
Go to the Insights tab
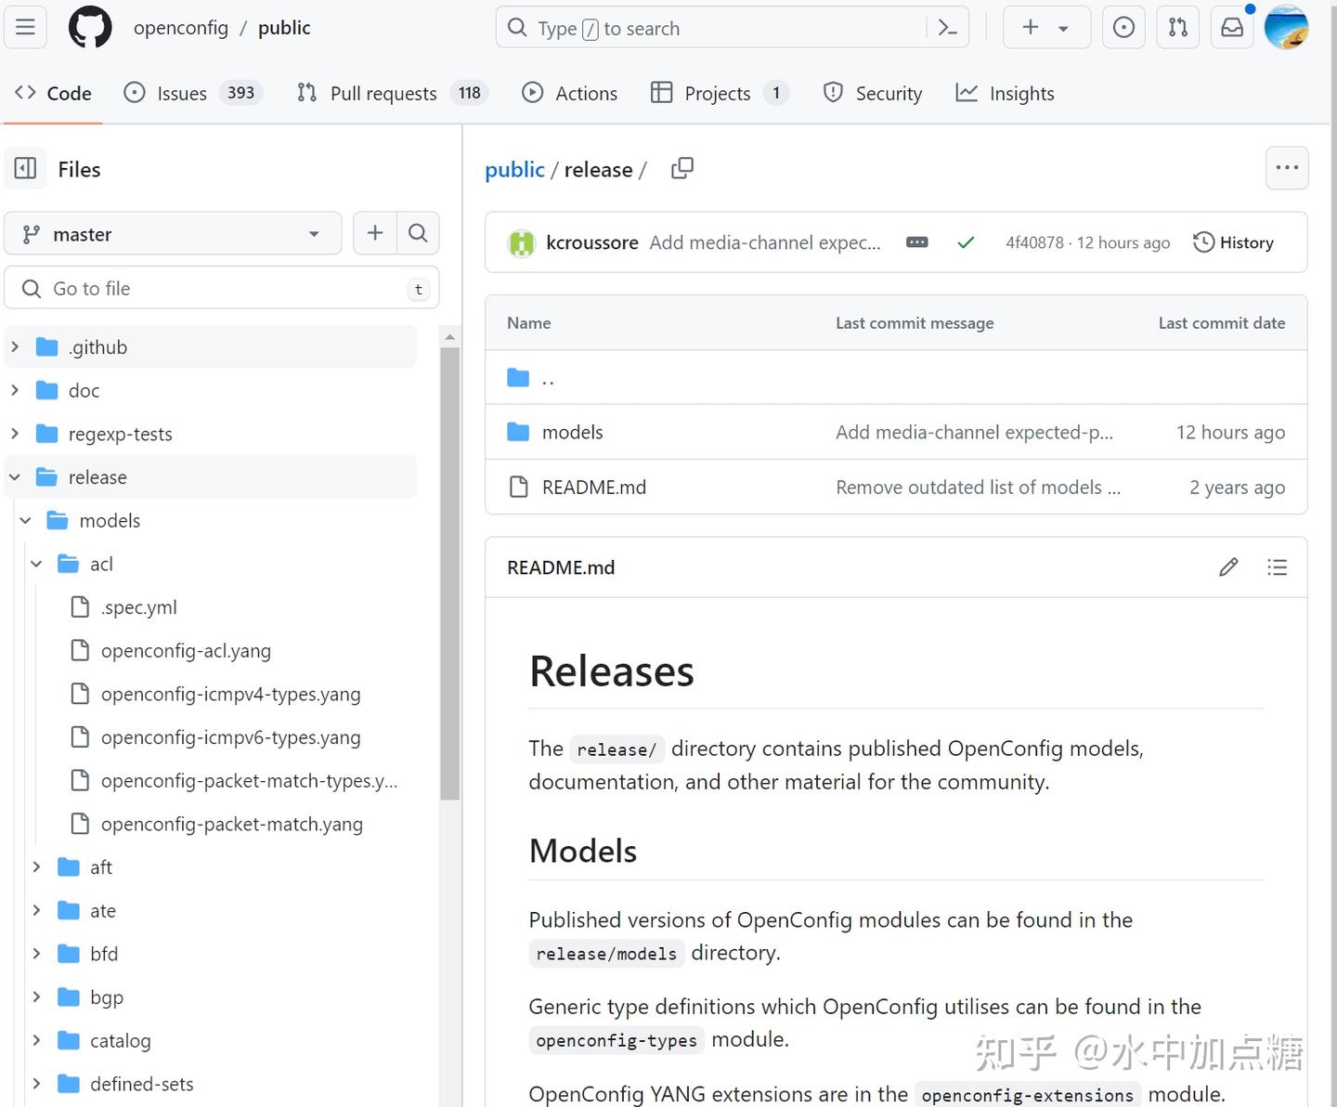pyautogui.click(x=1006, y=93)
